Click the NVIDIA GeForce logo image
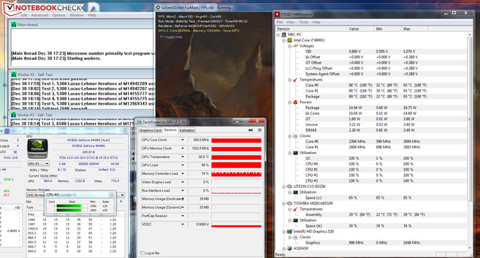The width and height of the screenshot is (480, 258). point(38,148)
